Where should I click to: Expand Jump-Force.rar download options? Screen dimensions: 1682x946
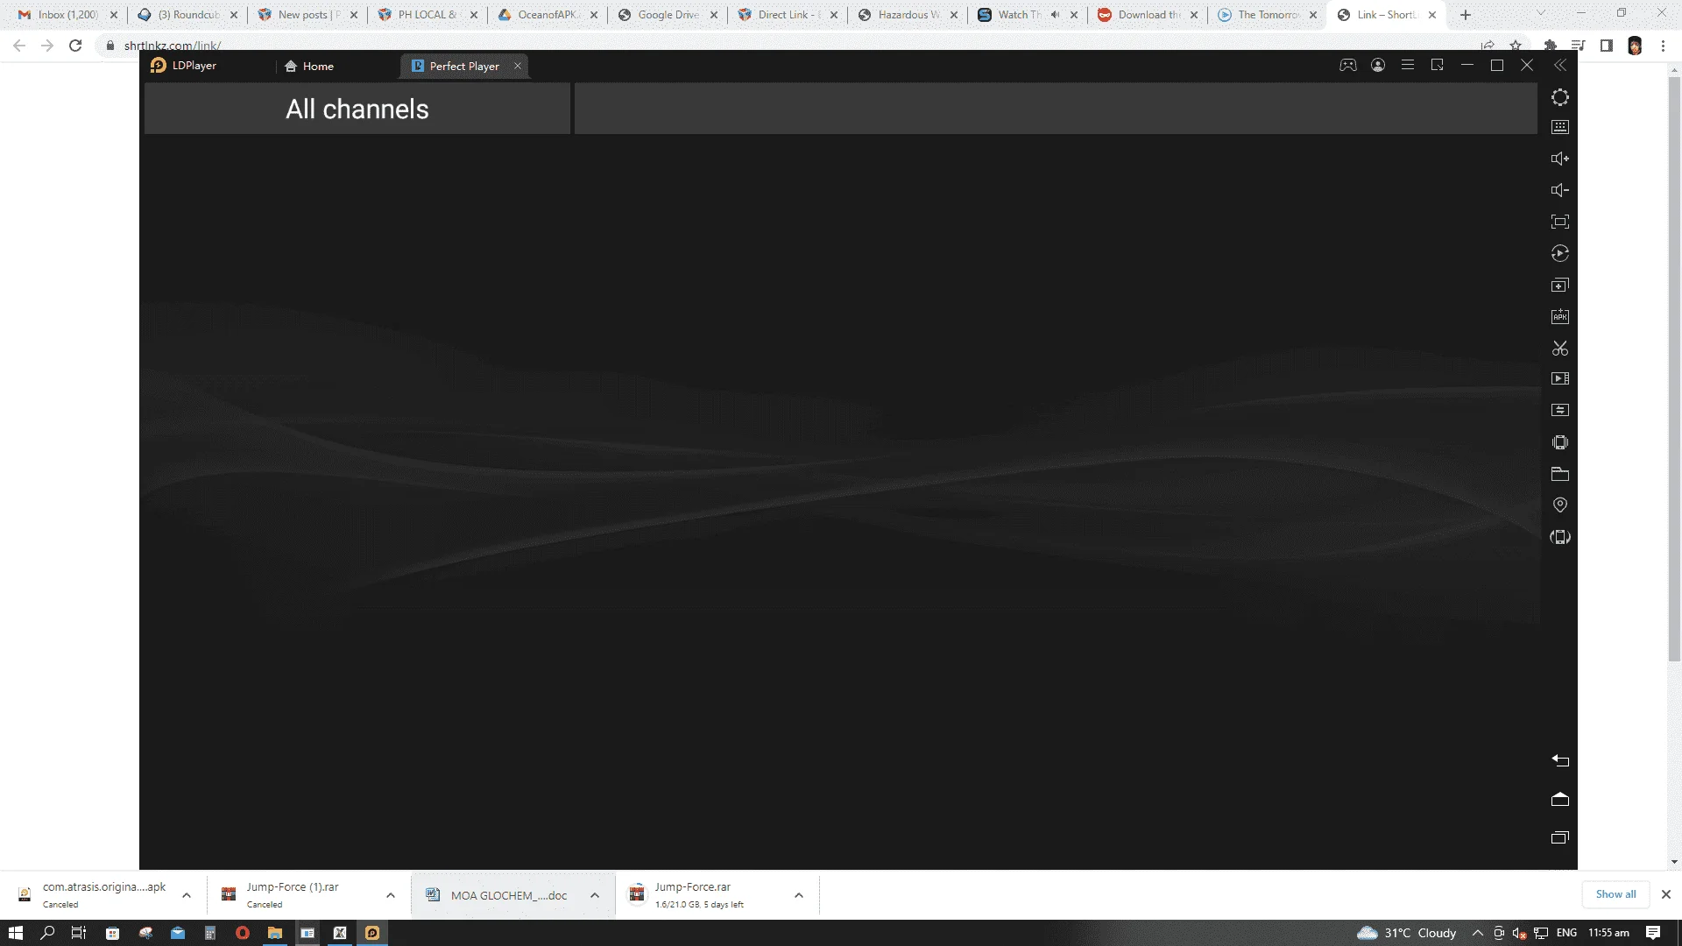[x=799, y=895]
